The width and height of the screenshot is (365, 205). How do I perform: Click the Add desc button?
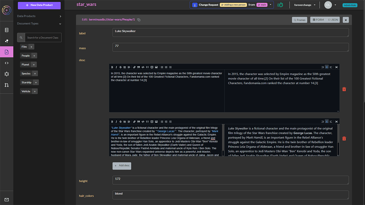click(x=122, y=166)
